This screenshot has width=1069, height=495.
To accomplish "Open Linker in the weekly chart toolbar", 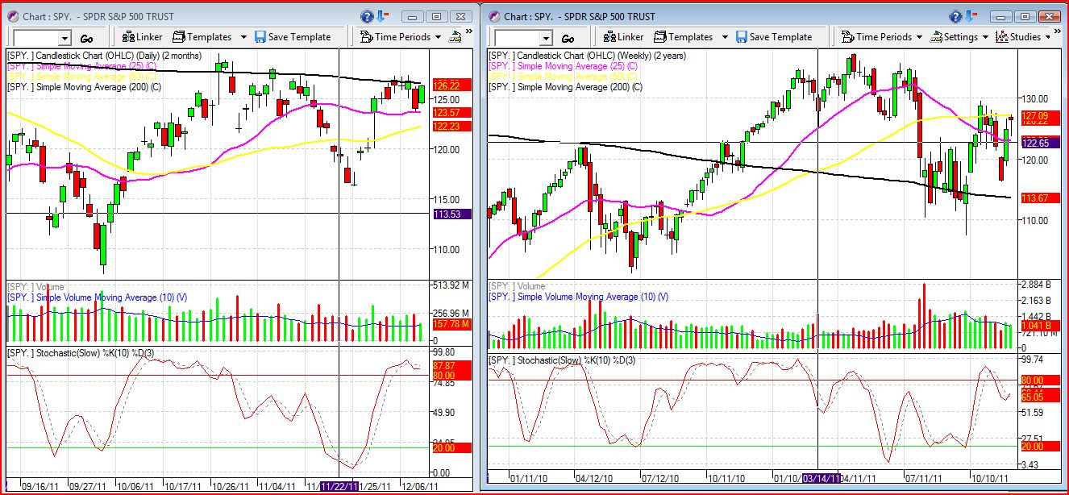I will 623,37.
